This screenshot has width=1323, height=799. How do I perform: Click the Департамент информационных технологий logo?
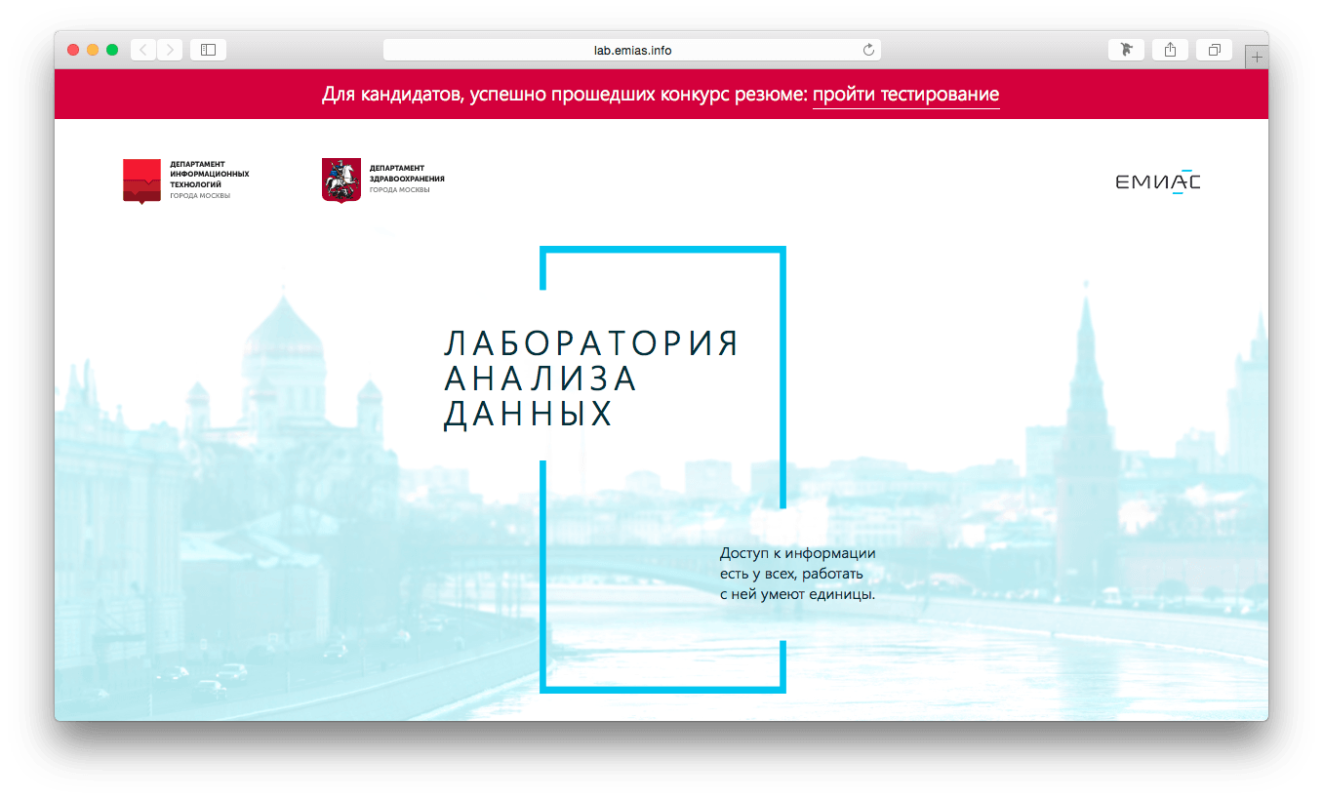(186, 180)
